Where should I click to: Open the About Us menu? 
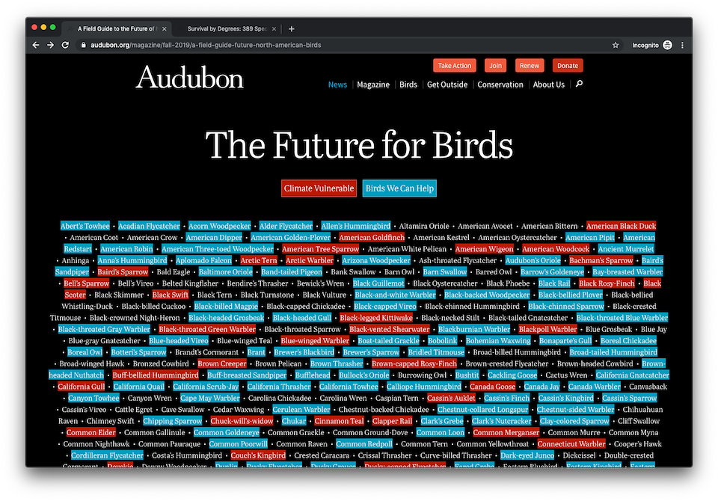[x=548, y=84]
